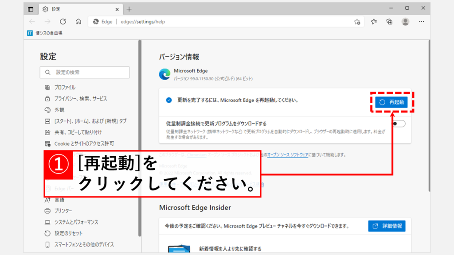The height and width of the screenshot is (255, 454).
Task: Go to the home page icon
Action: coord(78,21)
